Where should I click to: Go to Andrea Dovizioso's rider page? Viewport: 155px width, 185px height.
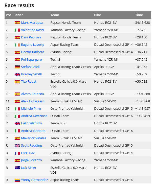click(34, 116)
